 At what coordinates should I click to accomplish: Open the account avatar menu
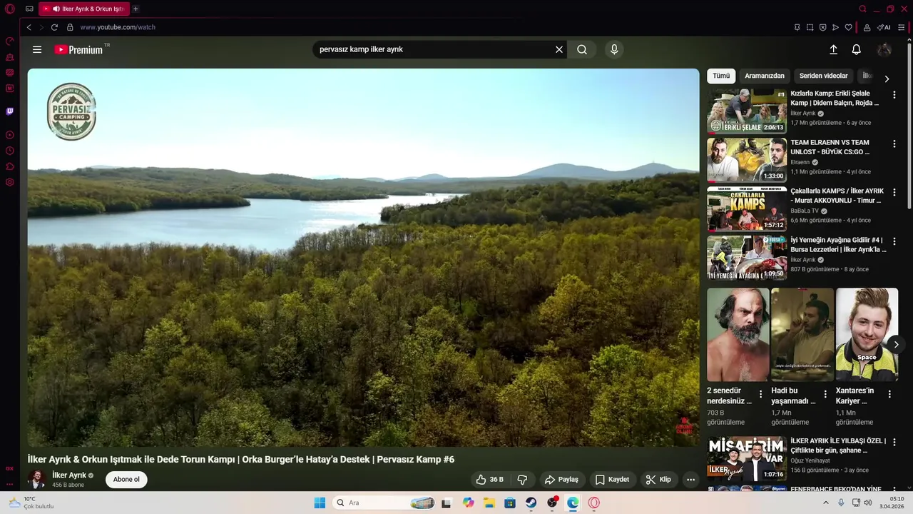[884, 49]
